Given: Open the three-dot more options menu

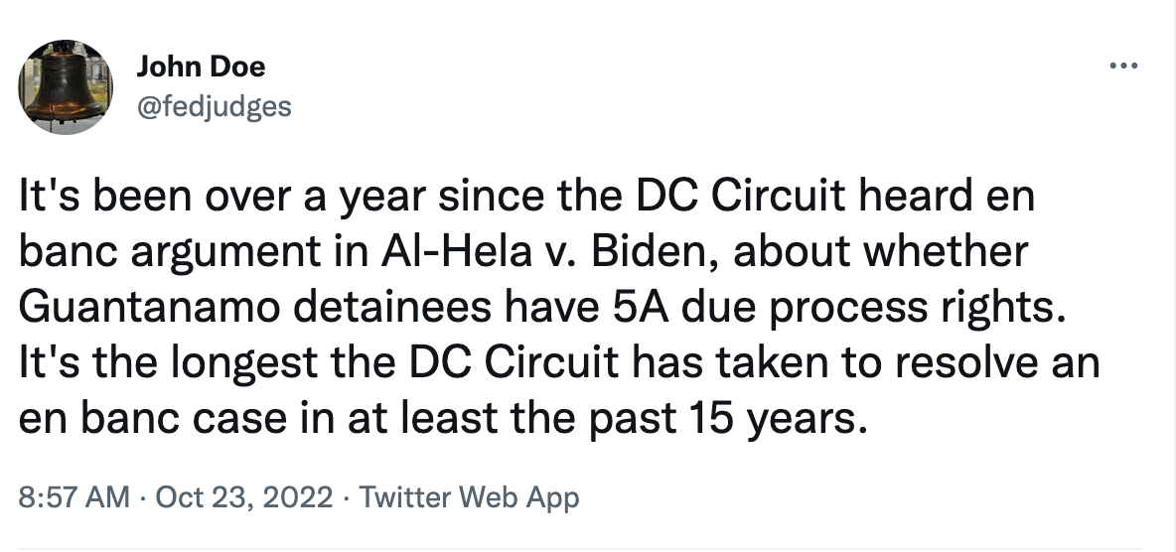Looking at the screenshot, I should (1122, 66).
